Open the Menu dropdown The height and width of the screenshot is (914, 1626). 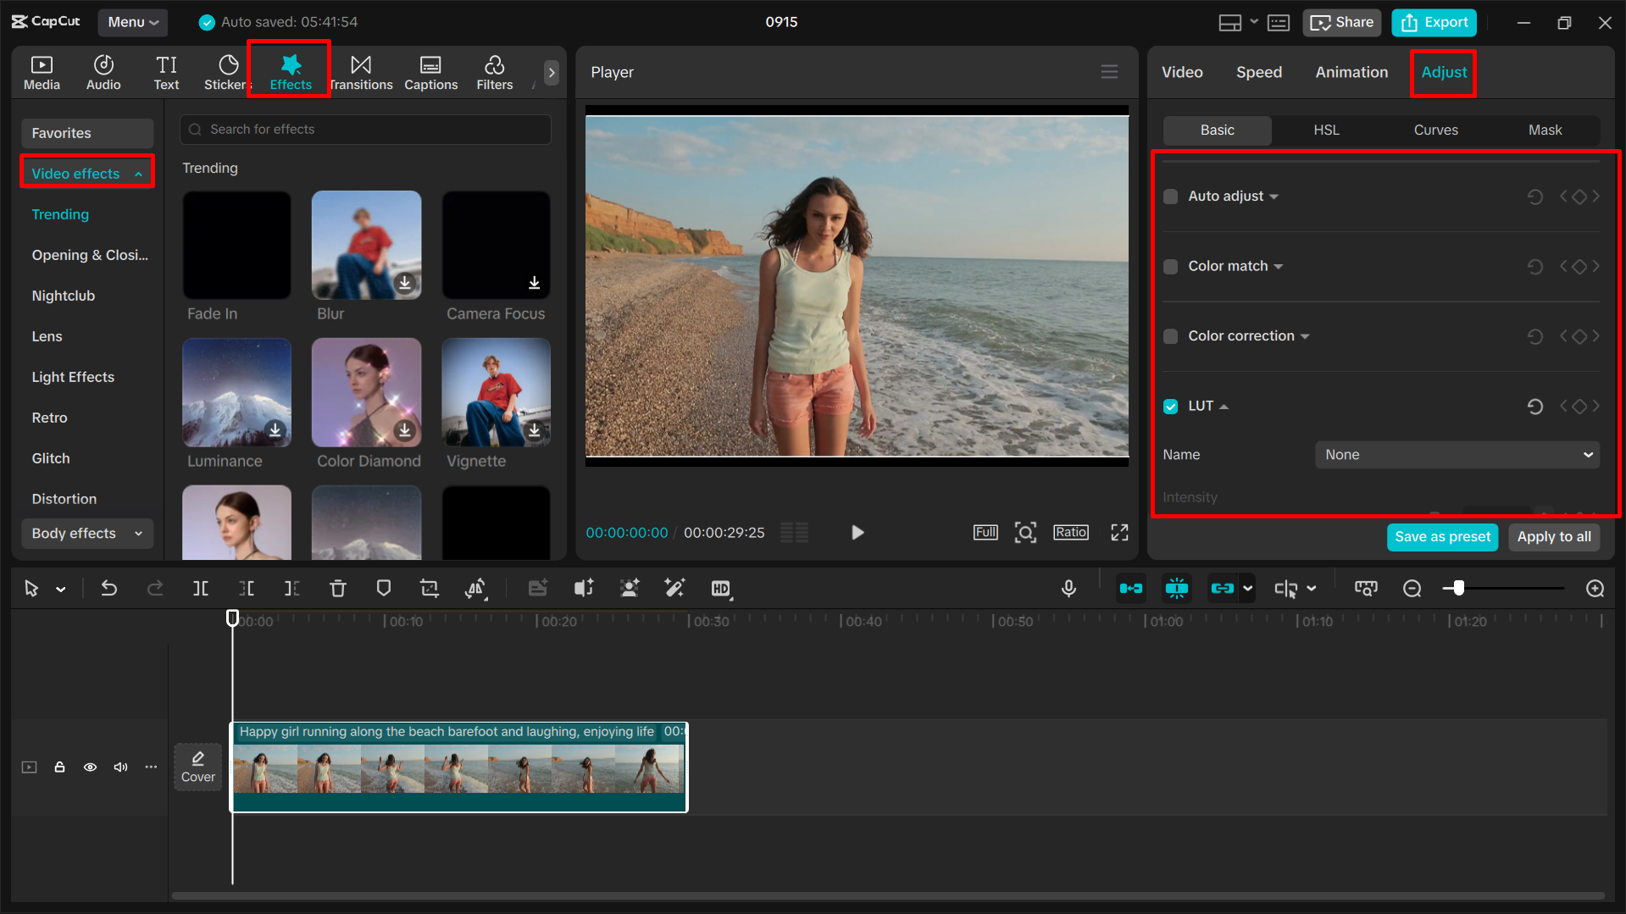coord(132,22)
